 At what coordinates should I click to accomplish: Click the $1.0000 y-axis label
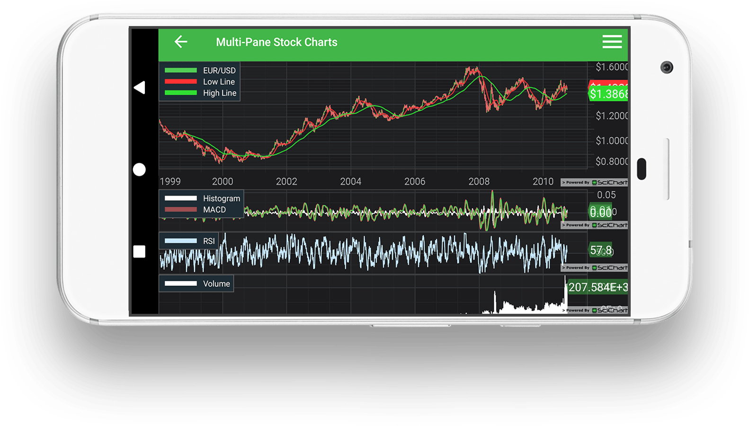[x=612, y=141]
